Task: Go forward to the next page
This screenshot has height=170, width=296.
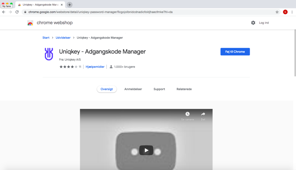Action: point(10,12)
